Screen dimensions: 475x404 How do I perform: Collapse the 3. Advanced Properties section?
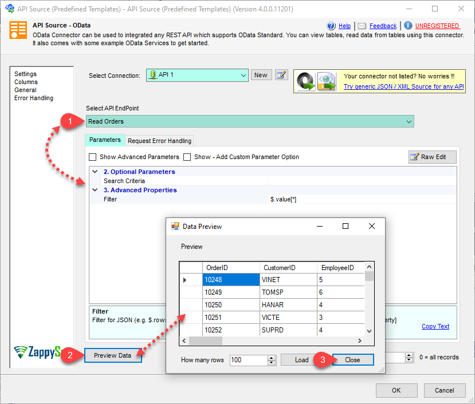[x=95, y=190]
